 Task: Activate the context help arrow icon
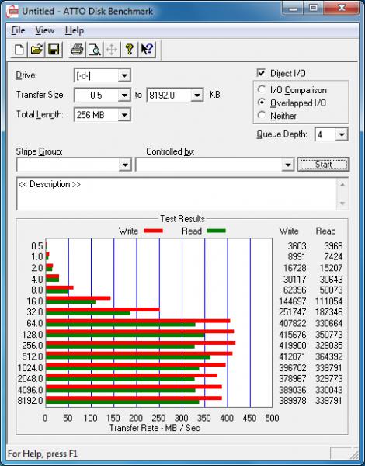[147, 50]
